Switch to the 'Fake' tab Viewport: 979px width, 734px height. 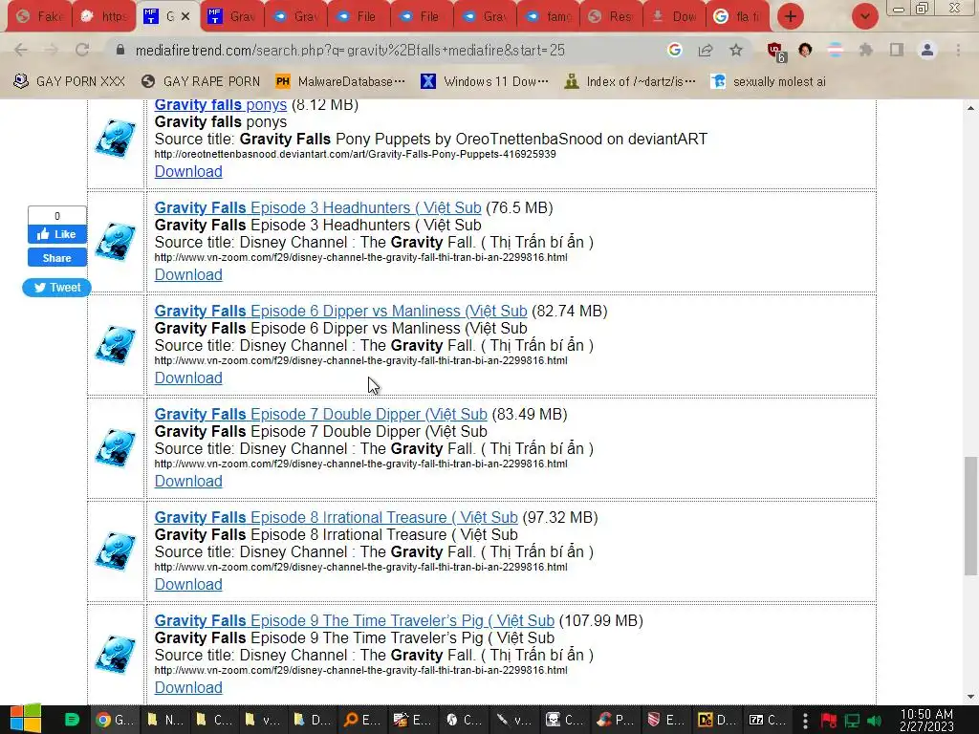(x=40, y=17)
